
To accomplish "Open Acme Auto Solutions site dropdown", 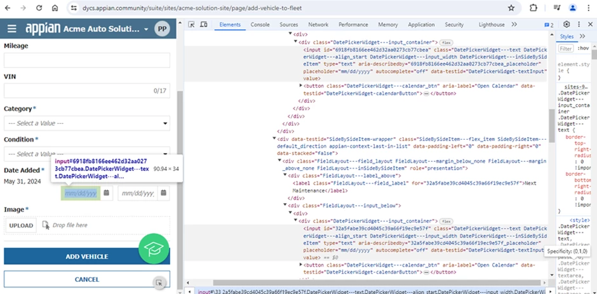I will (x=146, y=29).
